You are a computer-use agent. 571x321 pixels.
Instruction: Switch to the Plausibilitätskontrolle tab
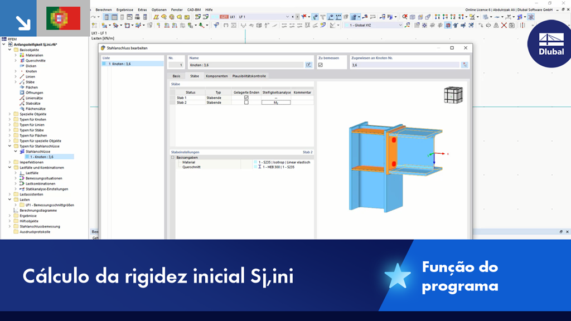(249, 76)
